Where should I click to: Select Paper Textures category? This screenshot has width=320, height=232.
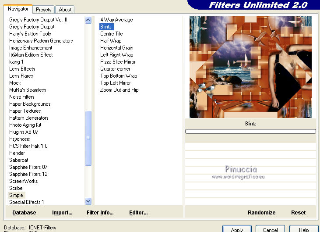25,111
